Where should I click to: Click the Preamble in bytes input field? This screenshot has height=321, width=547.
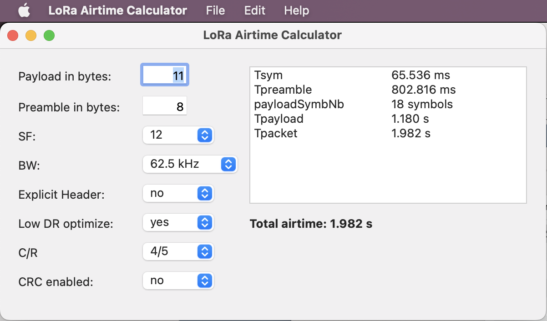[164, 106]
